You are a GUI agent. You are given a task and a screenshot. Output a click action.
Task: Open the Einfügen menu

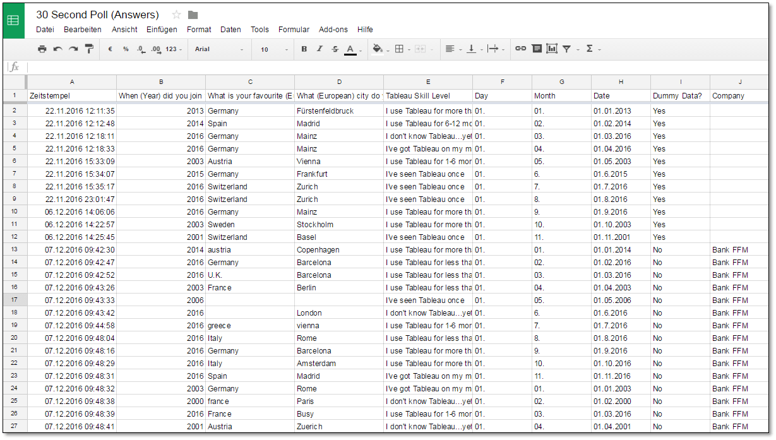point(162,30)
